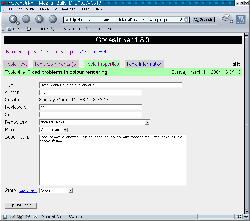Screen dimensions: 250x221
Task: Expand the Repository dropdown
Action: [147, 122]
